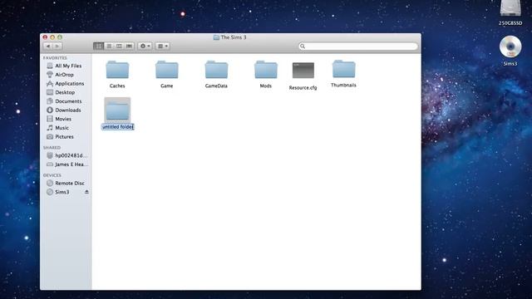Go forward with the right arrow button
The height and width of the screenshot is (299, 532).
click(57, 47)
